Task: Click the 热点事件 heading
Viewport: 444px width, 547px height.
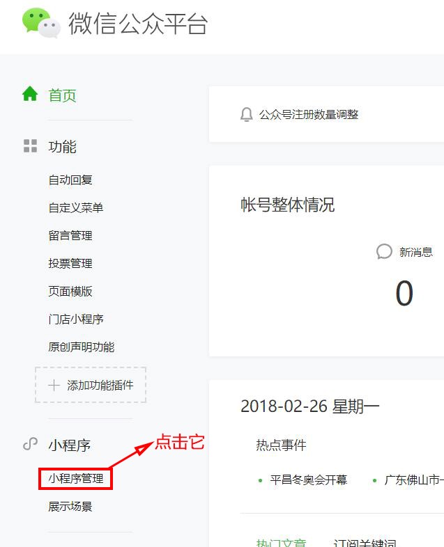Action: pyautogui.click(x=281, y=445)
